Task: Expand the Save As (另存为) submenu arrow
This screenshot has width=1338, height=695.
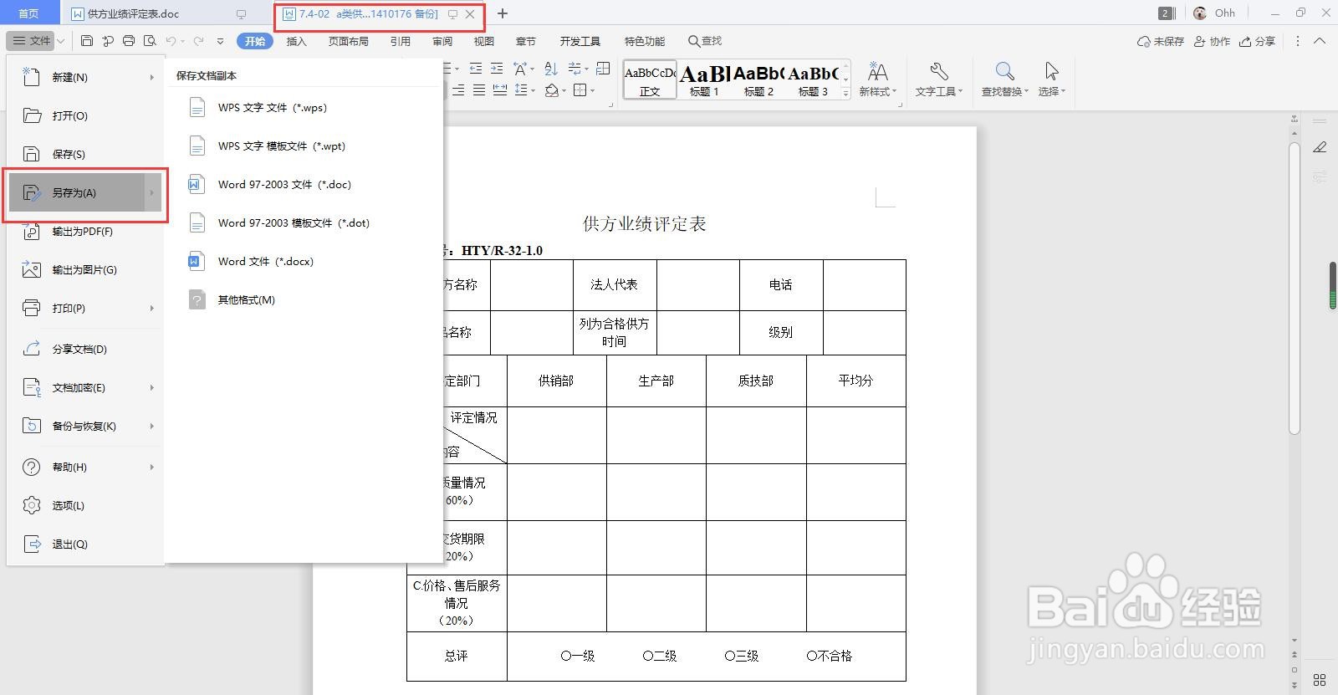Action: pos(152,193)
